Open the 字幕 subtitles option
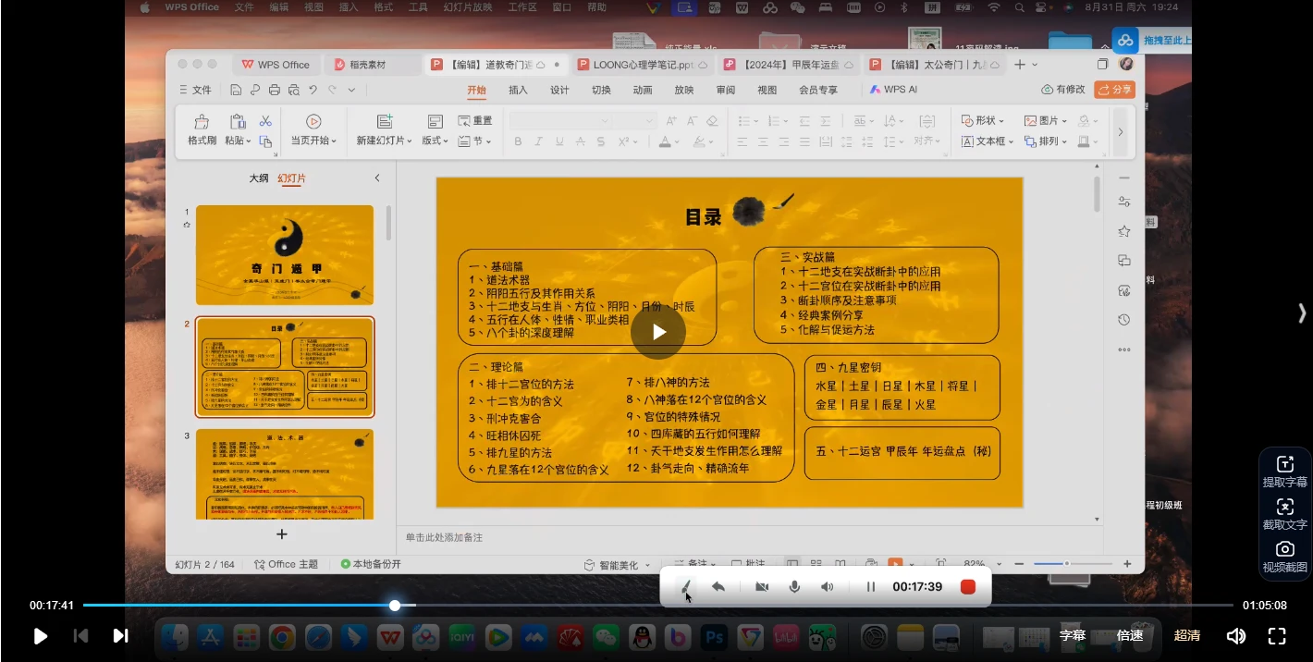Image resolution: width=1313 pixels, height=662 pixels. [x=1073, y=635]
